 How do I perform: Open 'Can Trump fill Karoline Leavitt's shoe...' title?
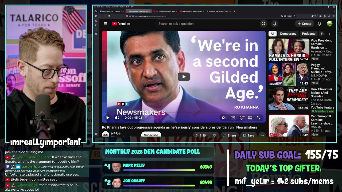pyautogui.click(x=322, y=120)
